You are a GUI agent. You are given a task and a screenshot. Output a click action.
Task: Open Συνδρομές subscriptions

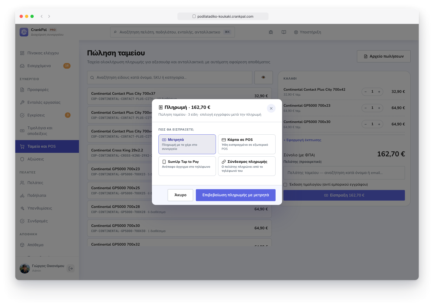click(x=47, y=221)
